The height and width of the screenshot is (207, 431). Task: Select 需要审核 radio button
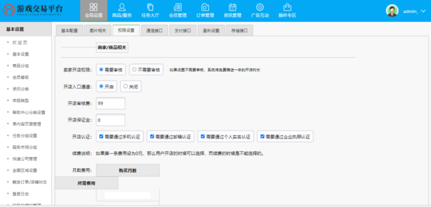(101, 70)
